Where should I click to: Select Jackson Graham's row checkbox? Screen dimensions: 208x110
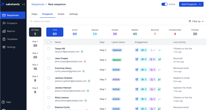pos(49,78)
